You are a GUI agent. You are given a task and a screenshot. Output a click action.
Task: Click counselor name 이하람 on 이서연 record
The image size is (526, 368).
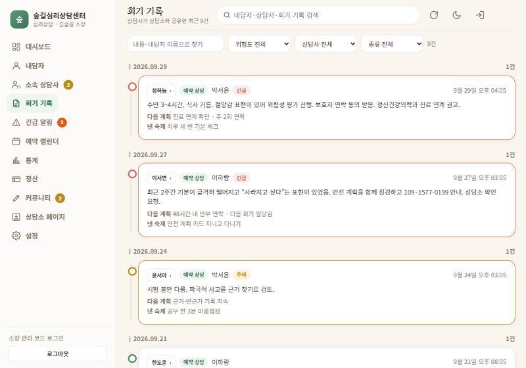[x=220, y=177]
